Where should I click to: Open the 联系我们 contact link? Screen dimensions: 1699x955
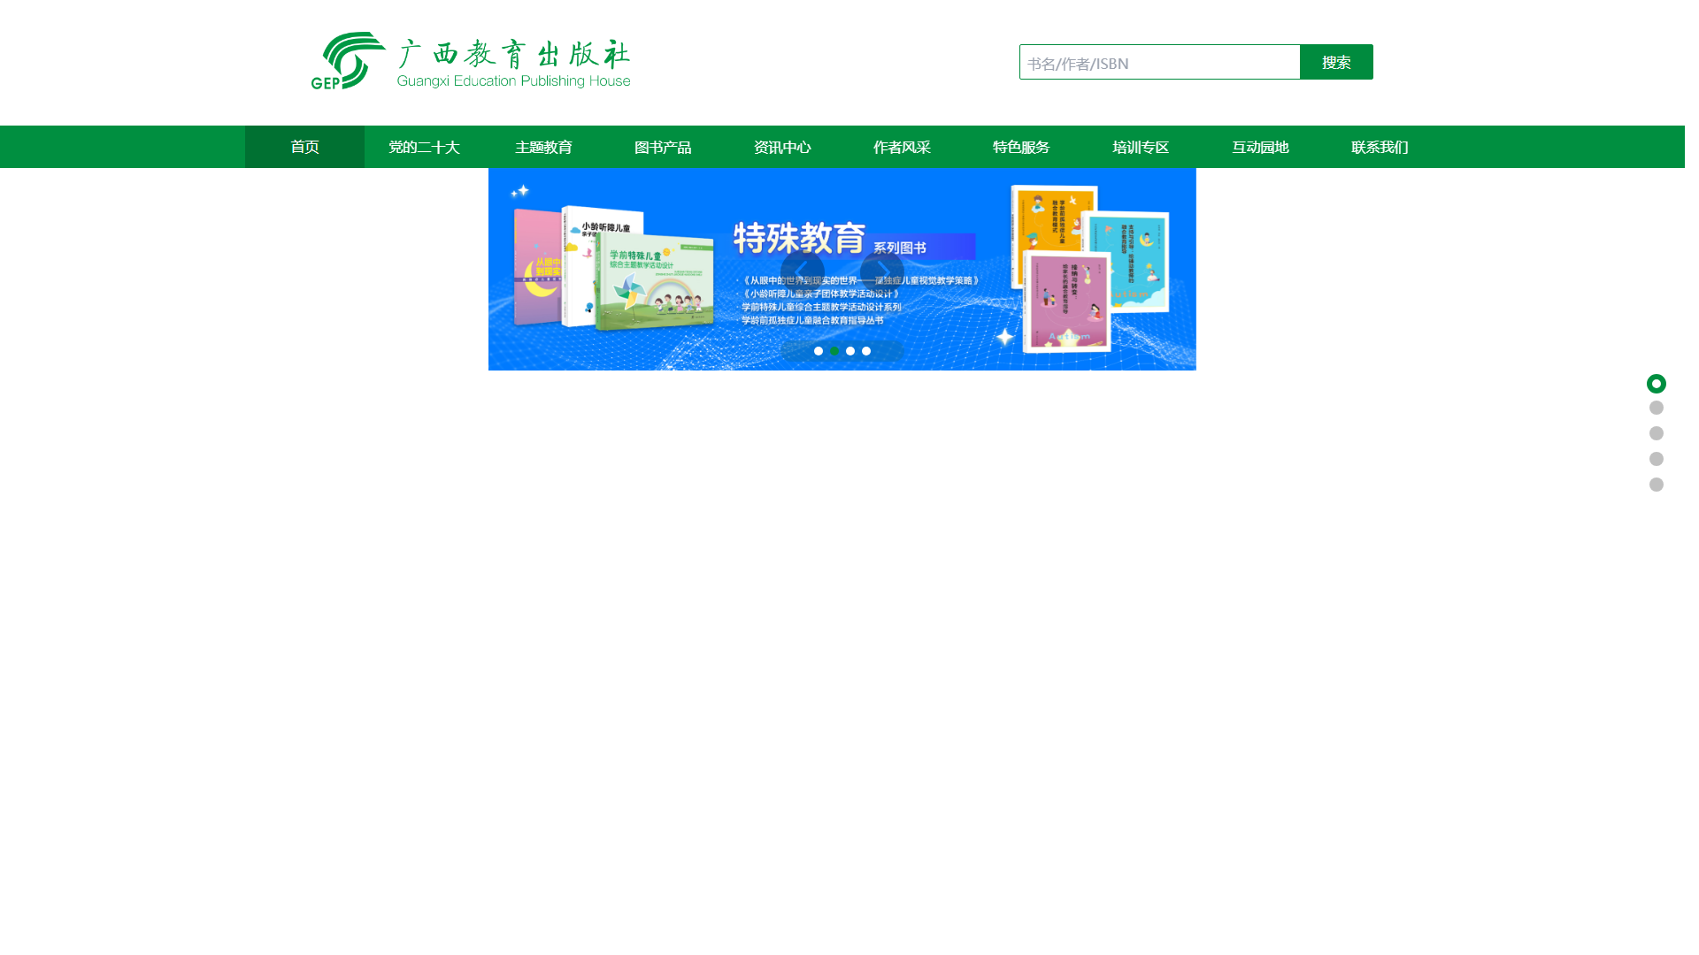(x=1380, y=147)
